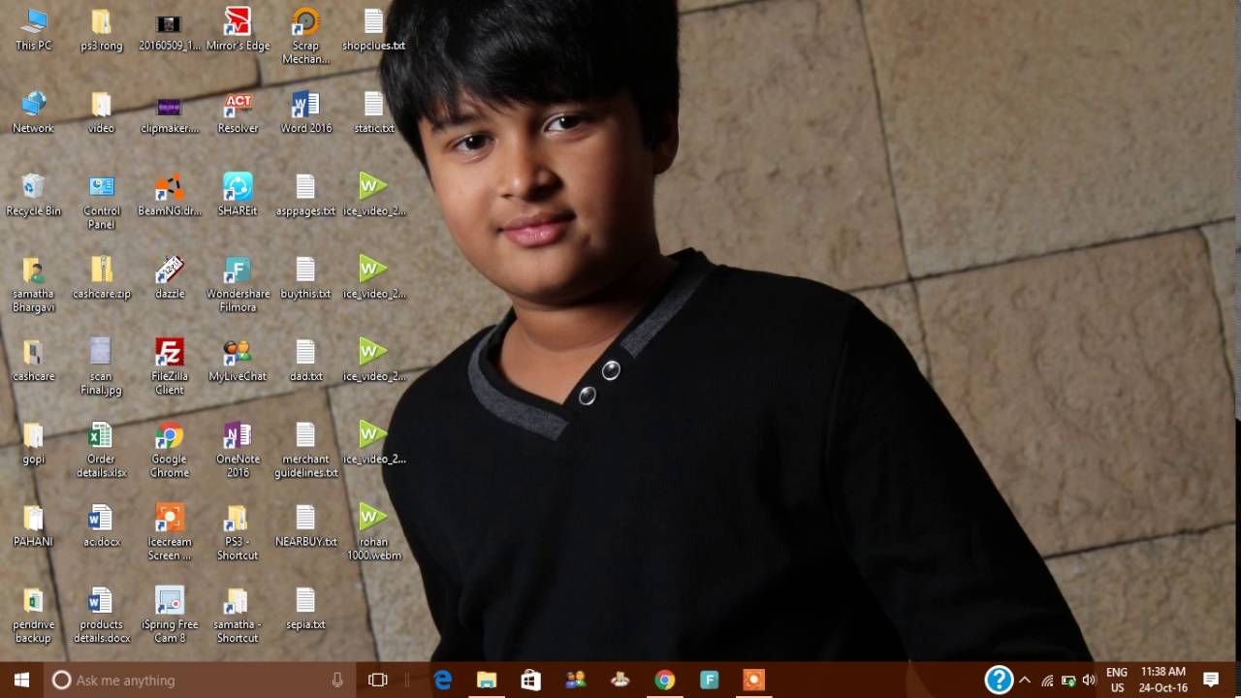The height and width of the screenshot is (698, 1241).
Task: Open the volume control in system tray
Action: click(x=1089, y=681)
